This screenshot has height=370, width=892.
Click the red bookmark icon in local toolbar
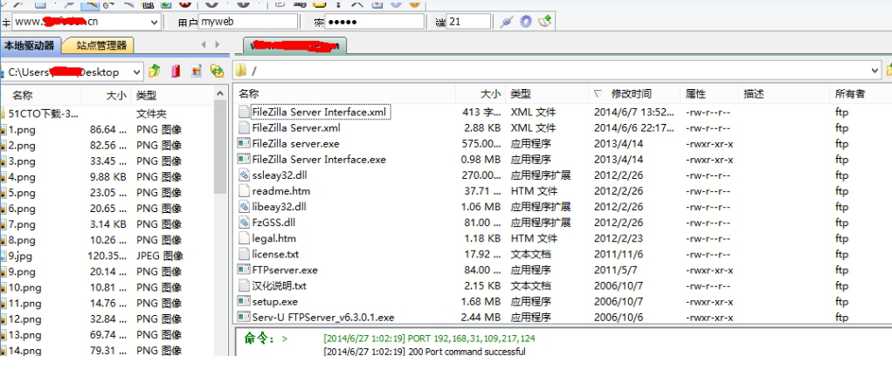(176, 71)
